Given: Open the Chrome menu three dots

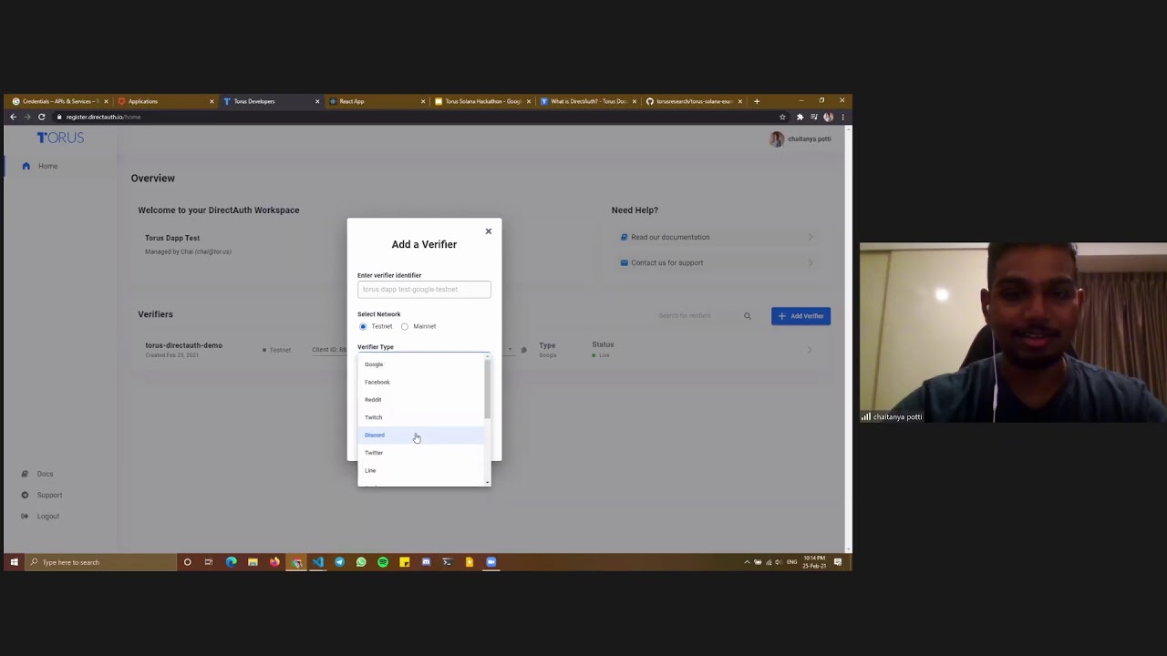Looking at the screenshot, I should pyautogui.click(x=842, y=117).
